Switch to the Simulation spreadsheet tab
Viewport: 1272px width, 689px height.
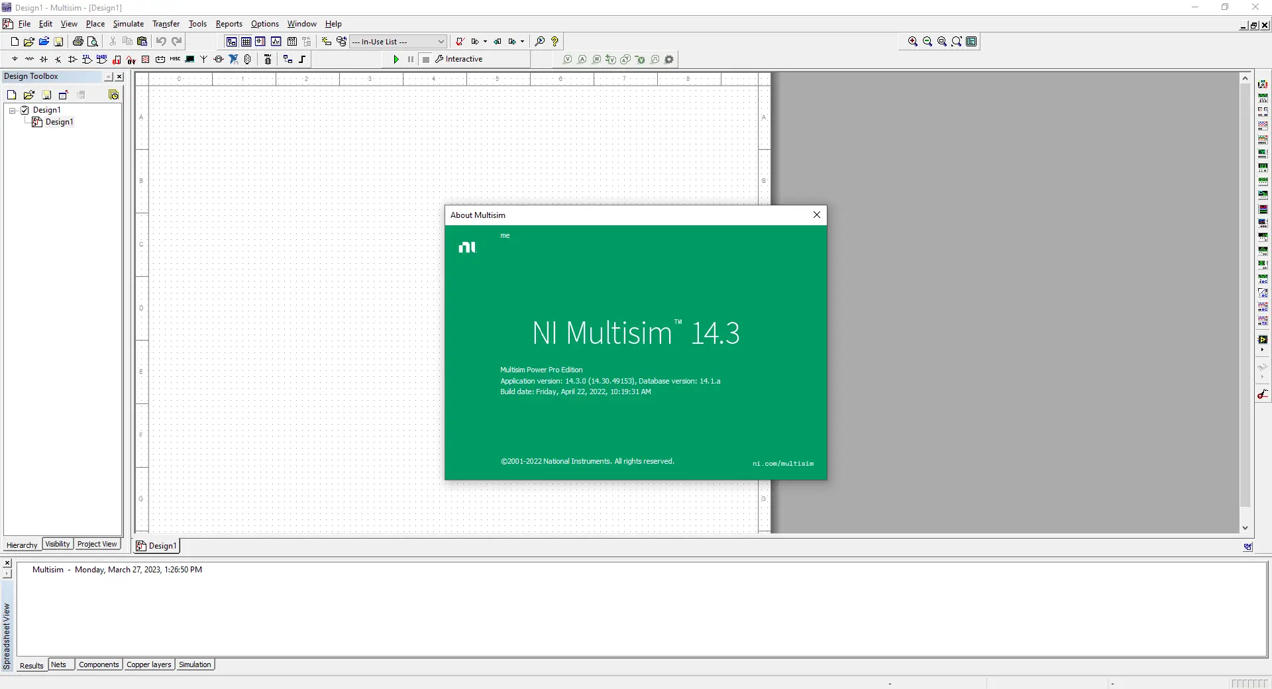[195, 664]
